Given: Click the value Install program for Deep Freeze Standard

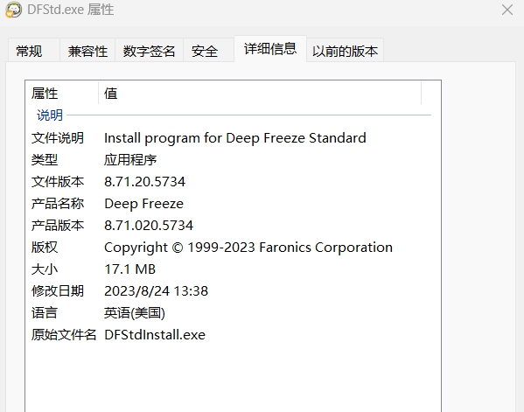Looking at the screenshot, I should pyautogui.click(x=235, y=137).
